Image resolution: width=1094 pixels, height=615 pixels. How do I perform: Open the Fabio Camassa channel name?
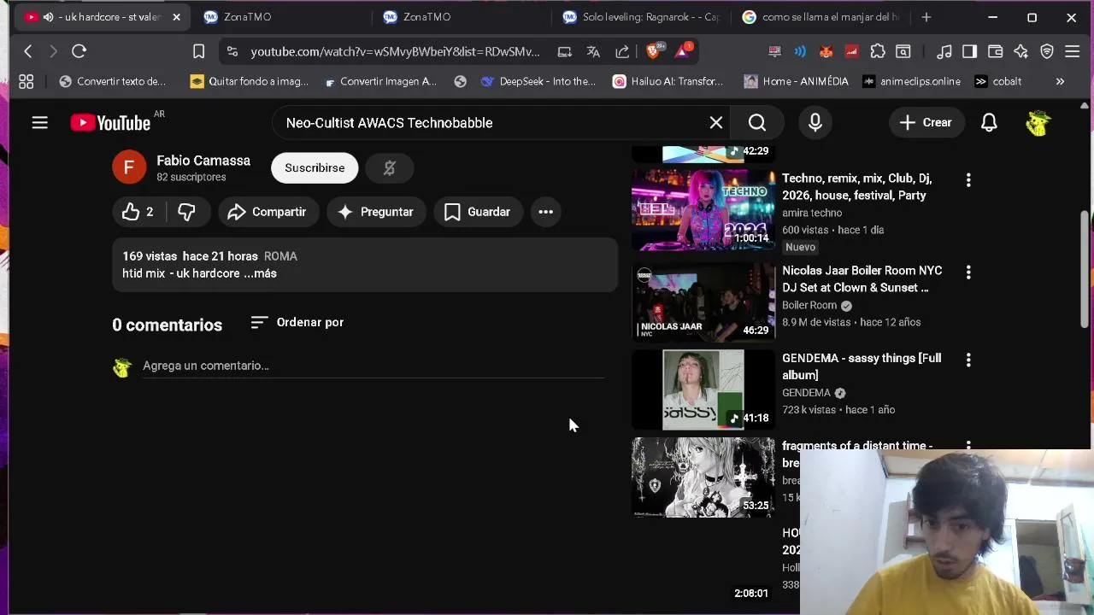tap(203, 161)
